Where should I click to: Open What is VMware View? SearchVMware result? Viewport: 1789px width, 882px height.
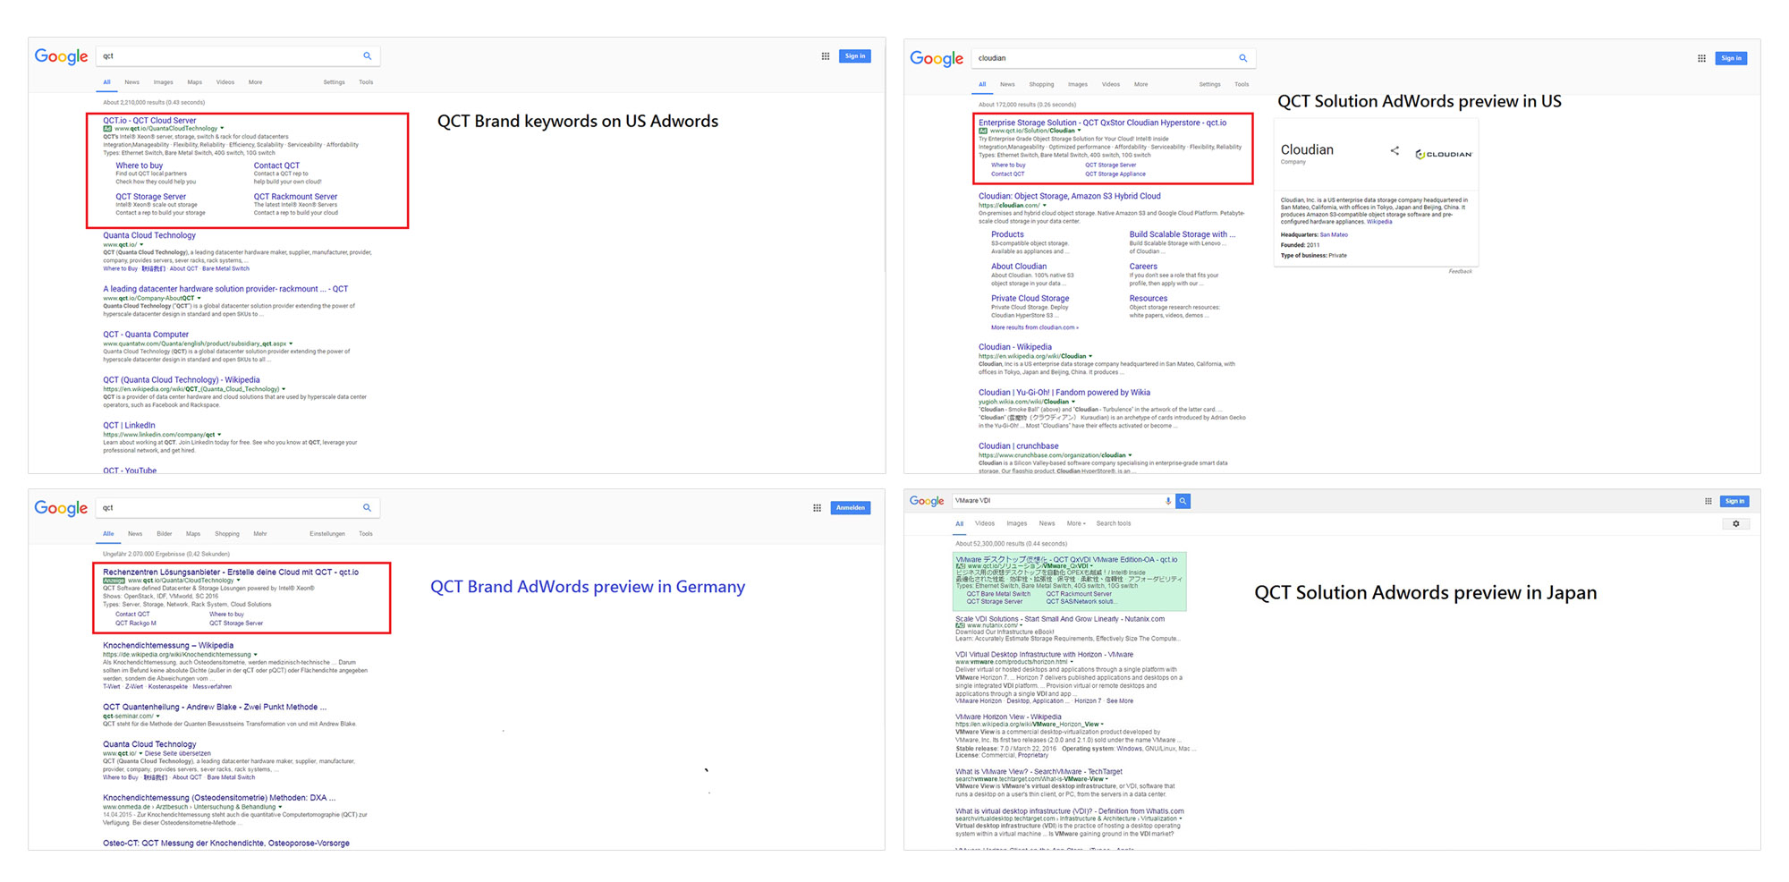click(1039, 771)
